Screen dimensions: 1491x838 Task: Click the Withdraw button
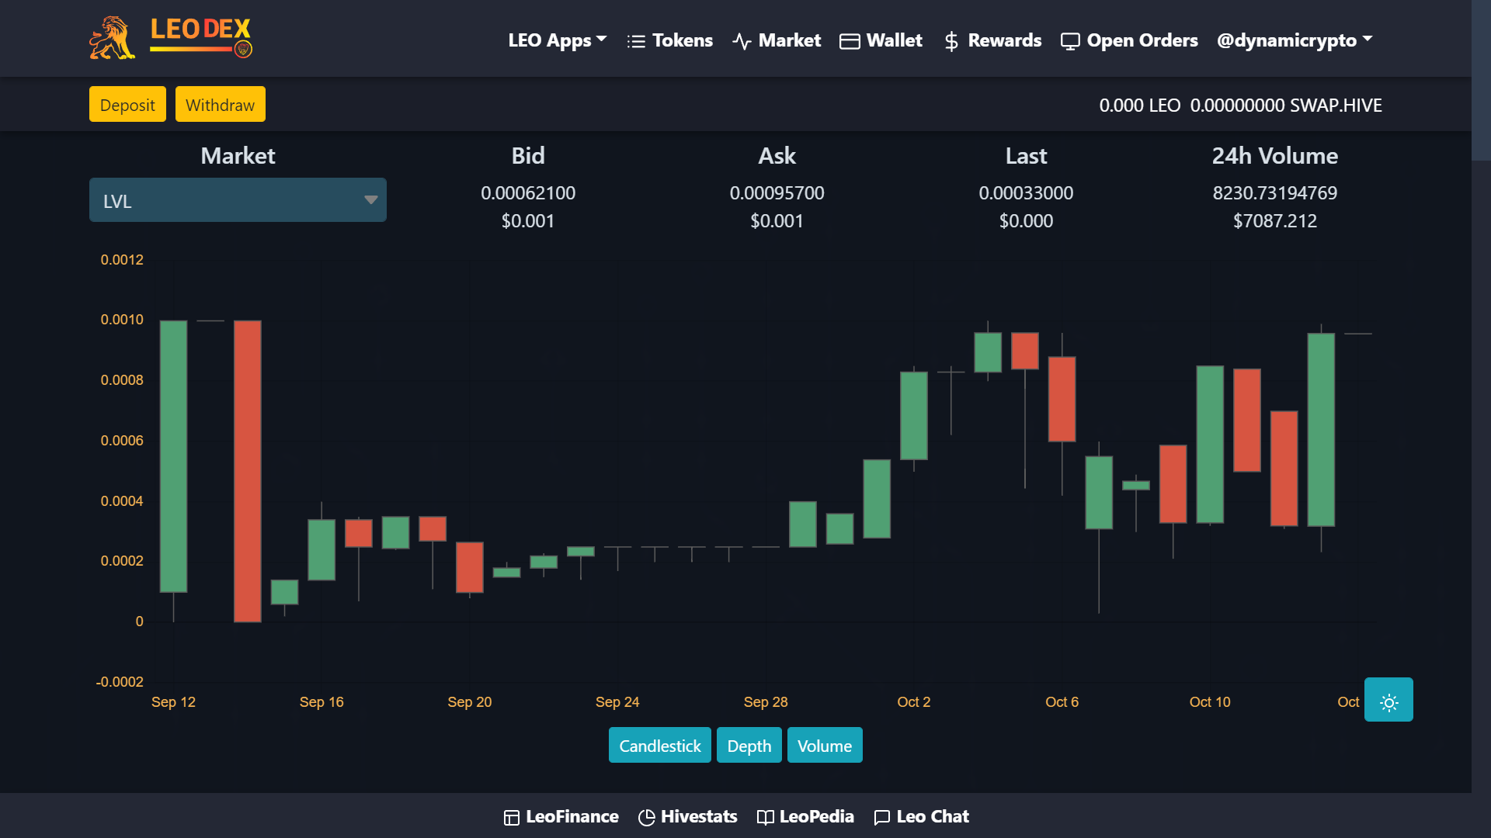[220, 105]
